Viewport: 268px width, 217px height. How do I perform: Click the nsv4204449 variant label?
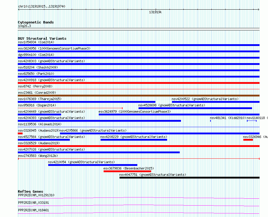pos(51,112)
